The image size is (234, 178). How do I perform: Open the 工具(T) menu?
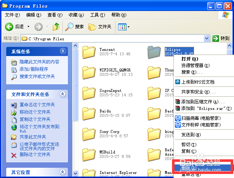(98, 15)
